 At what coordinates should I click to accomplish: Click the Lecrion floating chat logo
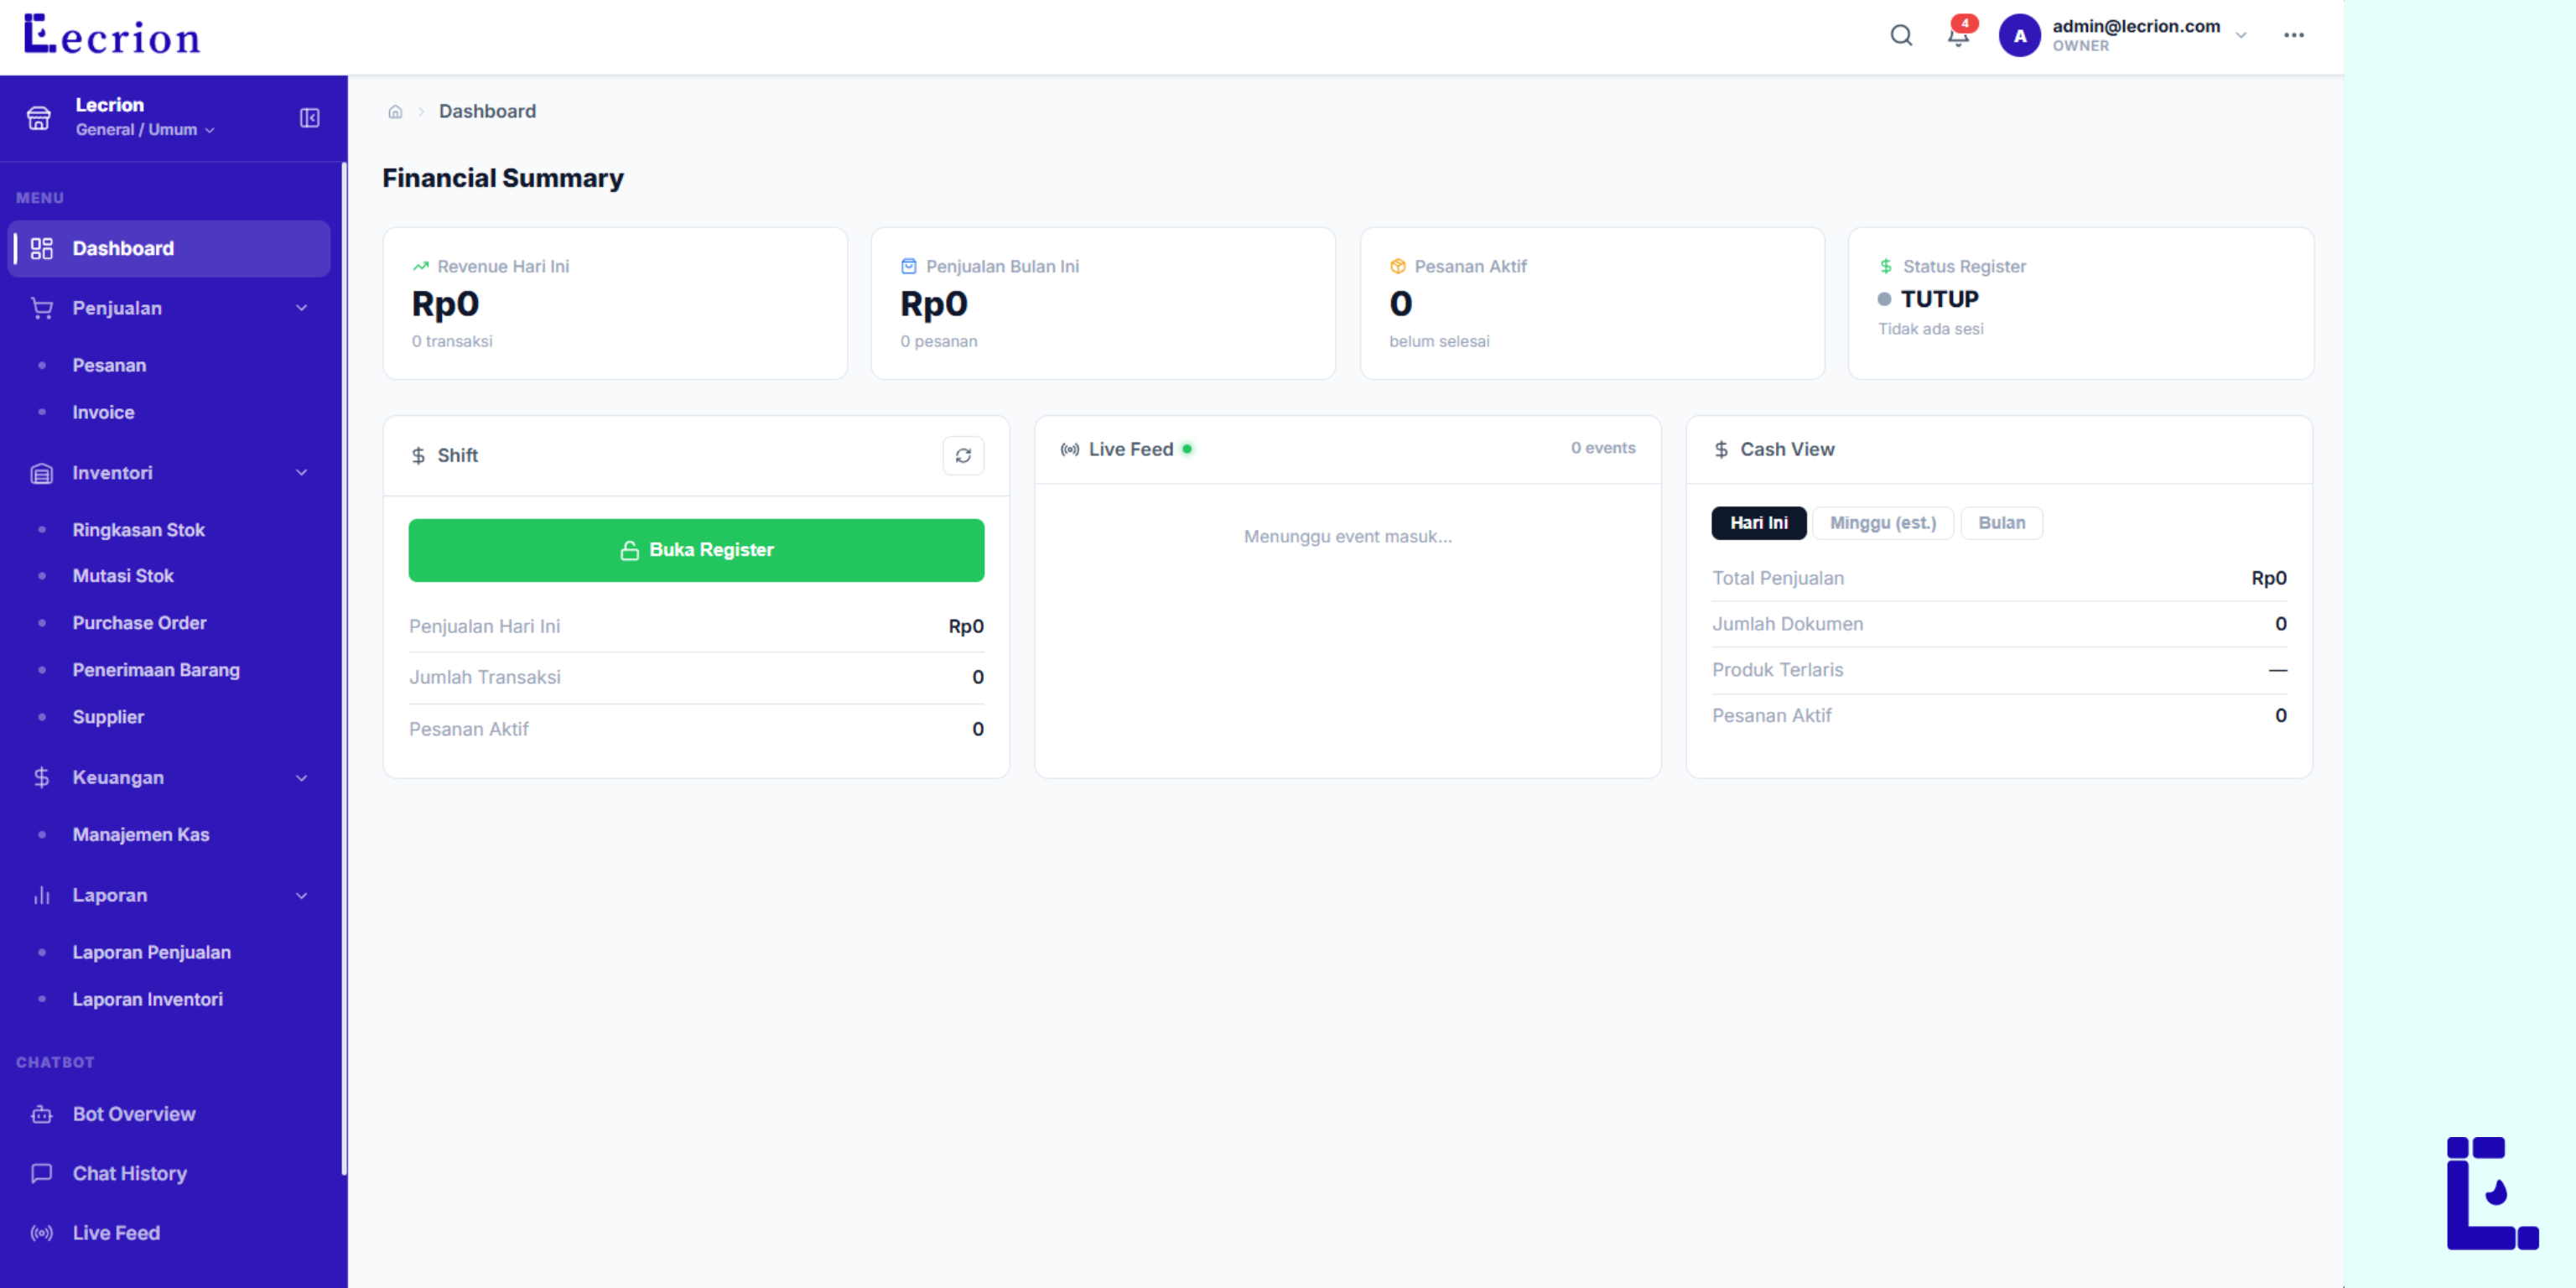click(2492, 1193)
